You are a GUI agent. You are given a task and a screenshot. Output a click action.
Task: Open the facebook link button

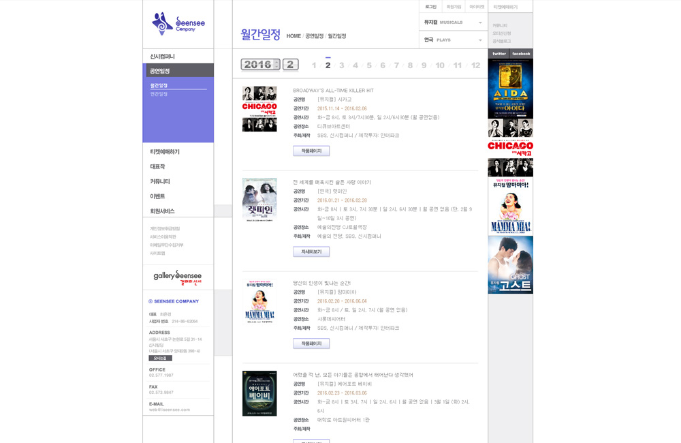pos(521,54)
